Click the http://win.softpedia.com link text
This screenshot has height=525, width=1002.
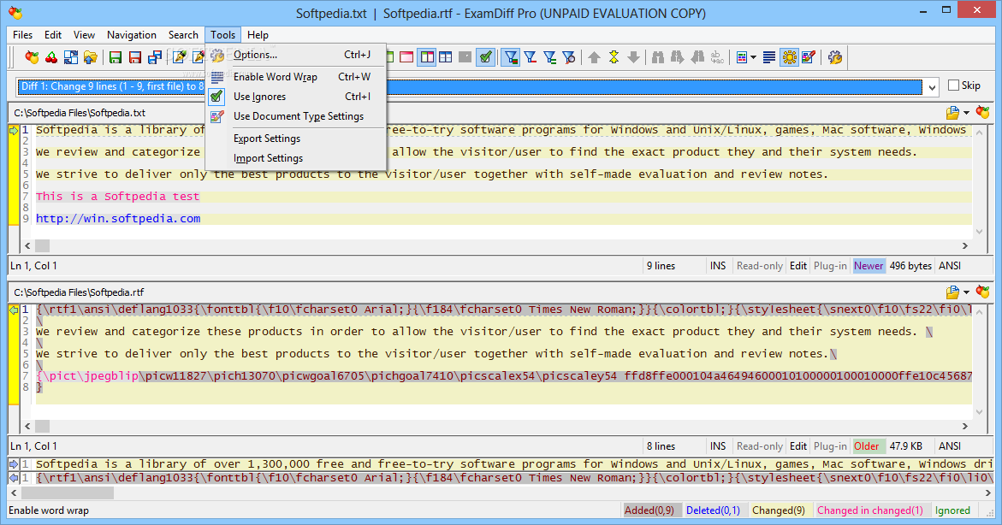pos(118,218)
